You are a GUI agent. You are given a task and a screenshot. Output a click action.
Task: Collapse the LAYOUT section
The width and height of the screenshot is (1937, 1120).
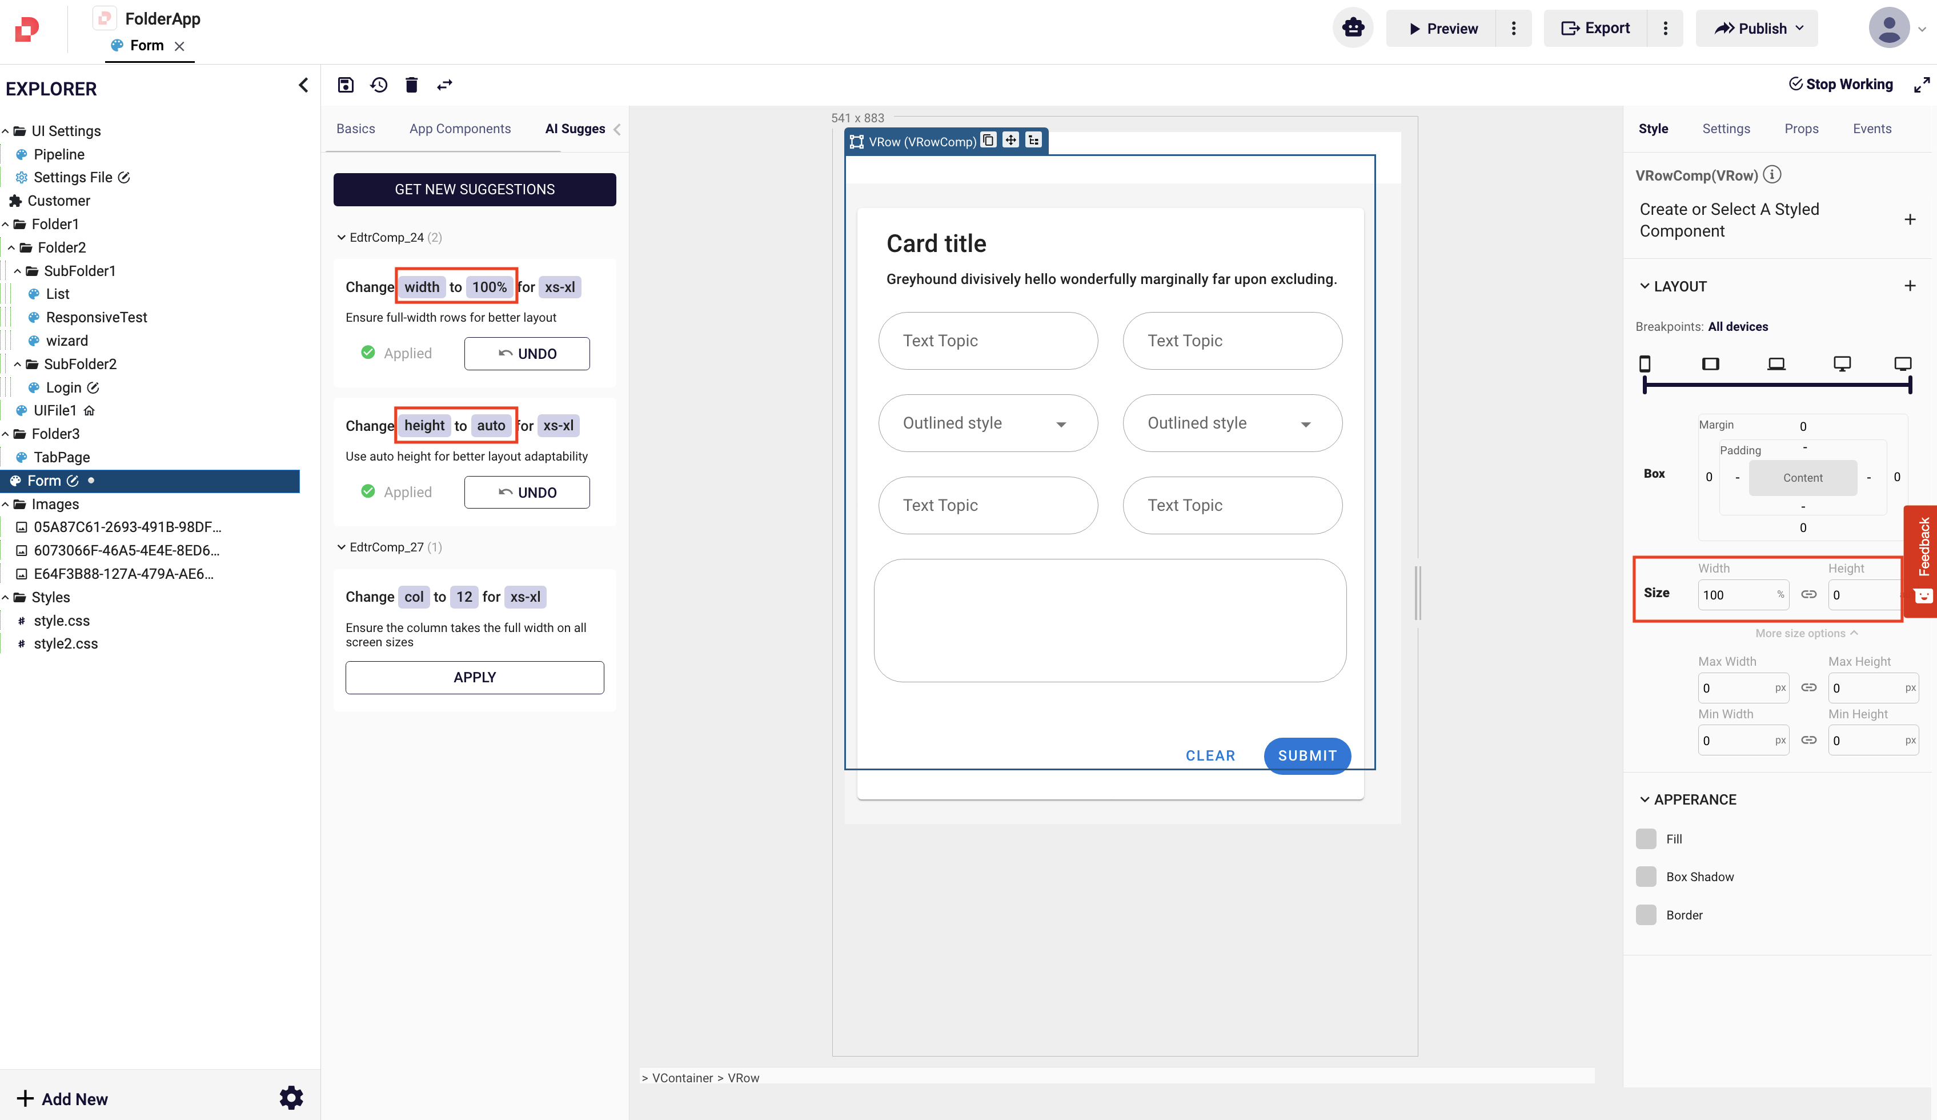[1645, 286]
